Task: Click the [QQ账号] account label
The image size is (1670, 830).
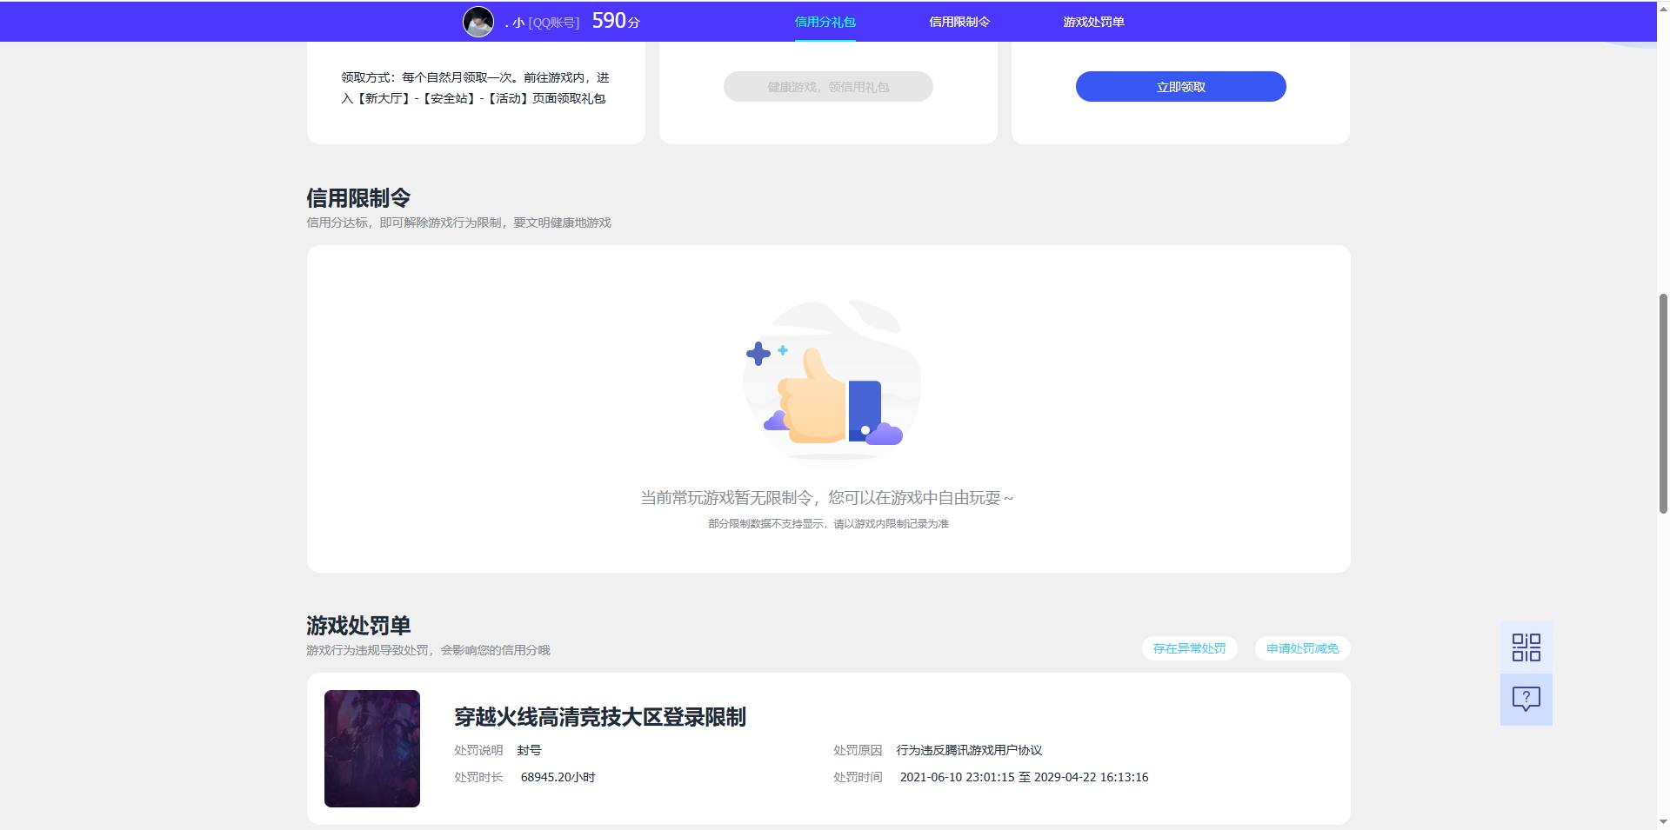Action: [x=554, y=23]
